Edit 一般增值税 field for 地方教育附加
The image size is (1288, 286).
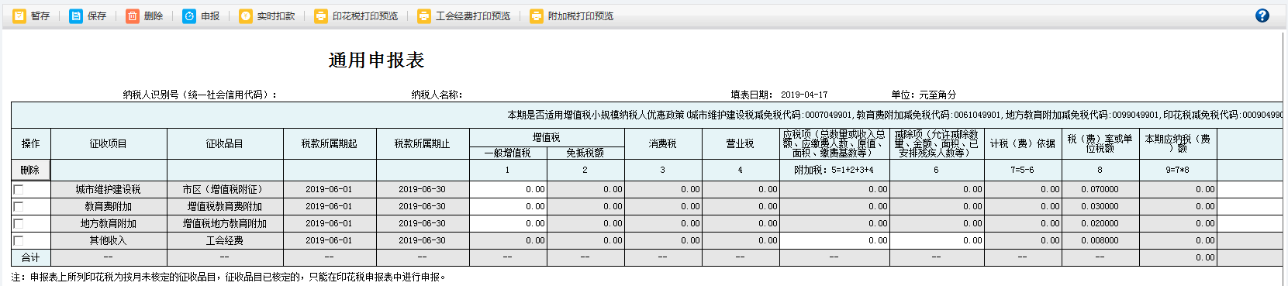click(508, 223)
